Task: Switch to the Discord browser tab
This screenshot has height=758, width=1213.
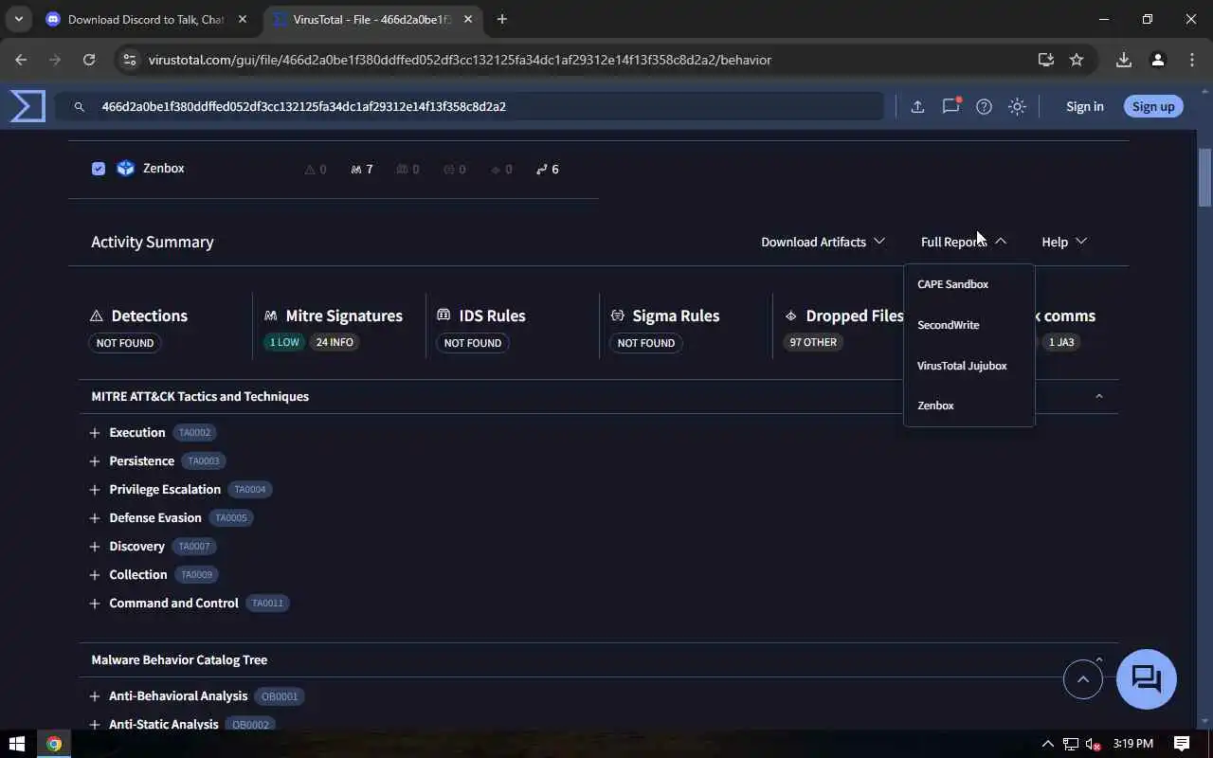Action: (x=145, y=19)
